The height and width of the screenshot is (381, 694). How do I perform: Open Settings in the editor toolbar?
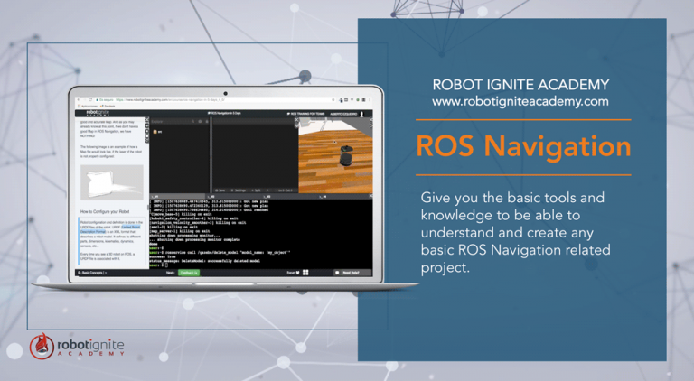coord(239,190)
